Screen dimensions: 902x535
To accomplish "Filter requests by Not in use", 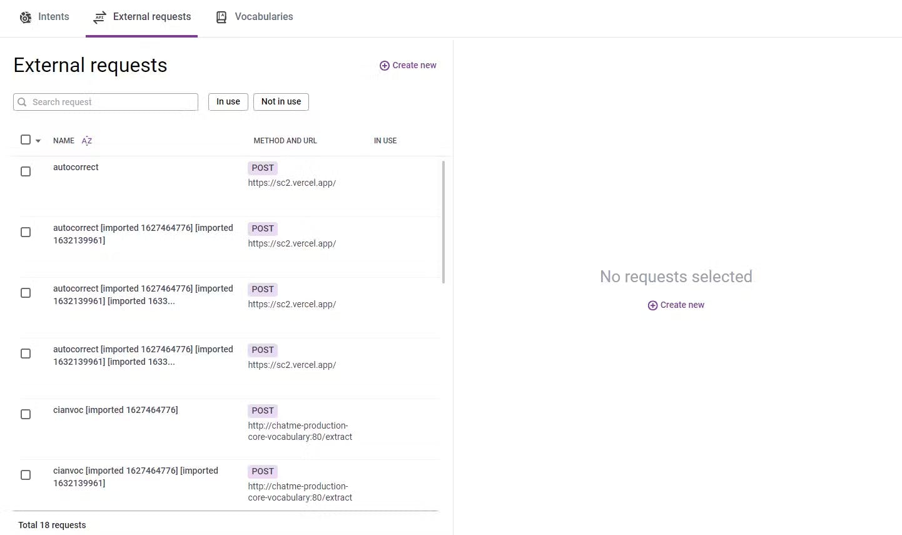I will click(281, 101).
